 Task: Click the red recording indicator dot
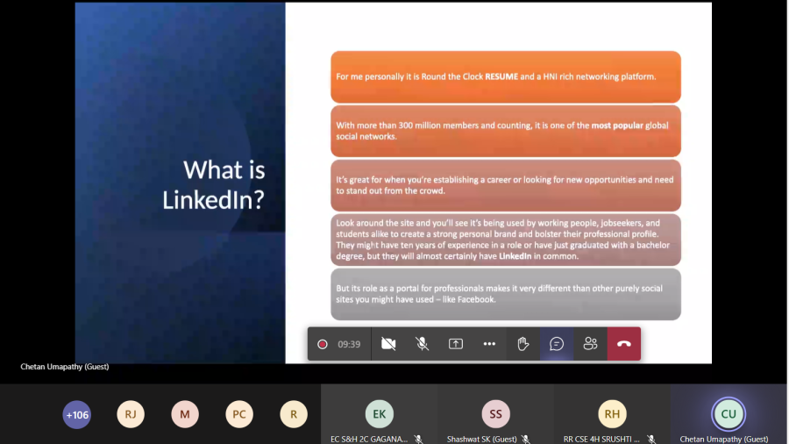pyautogui.click(x=323, y=344)
